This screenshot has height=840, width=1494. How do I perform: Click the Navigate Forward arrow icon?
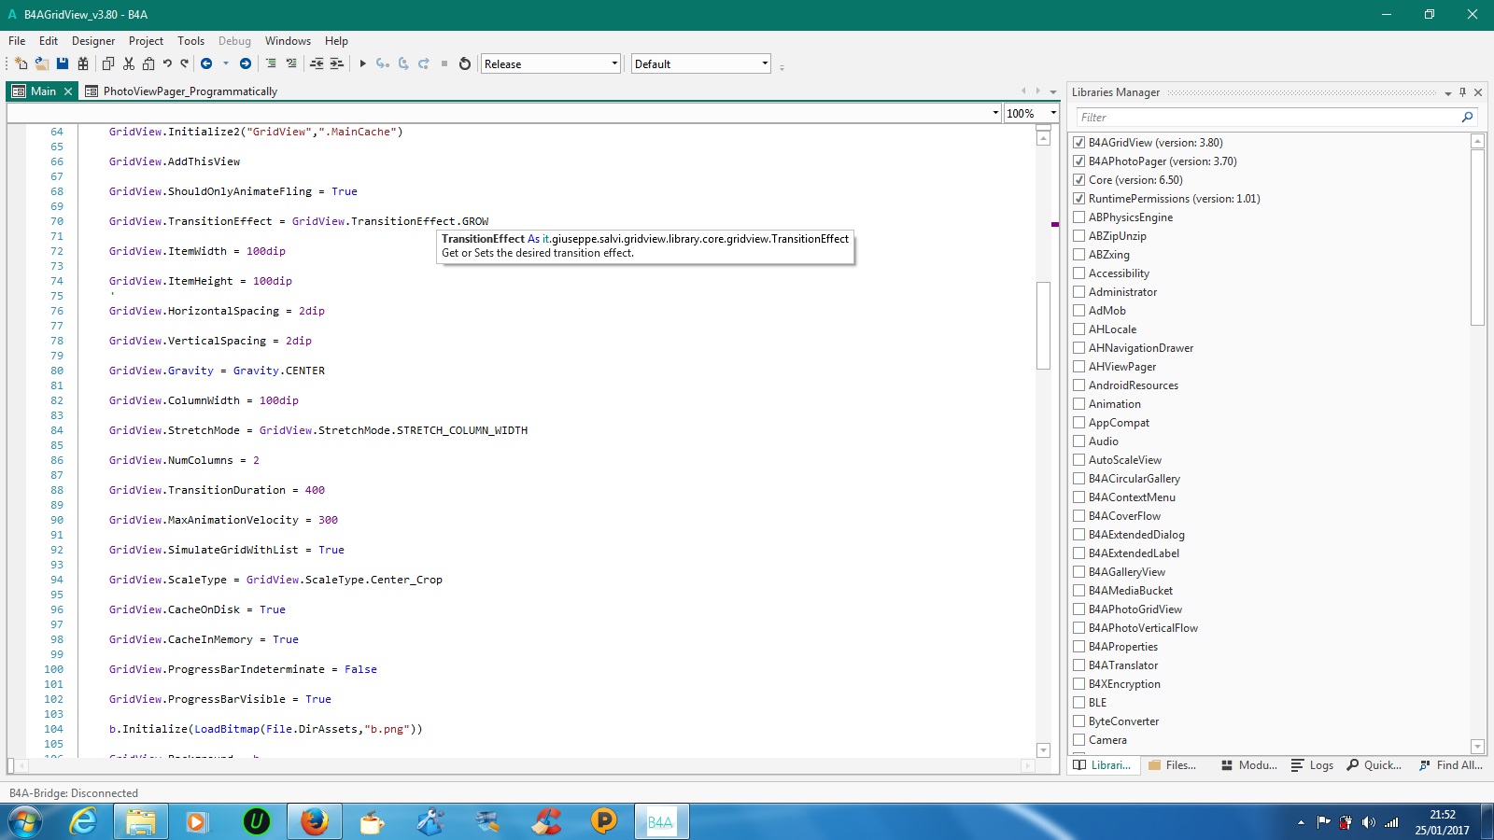(x=246, y=63)
